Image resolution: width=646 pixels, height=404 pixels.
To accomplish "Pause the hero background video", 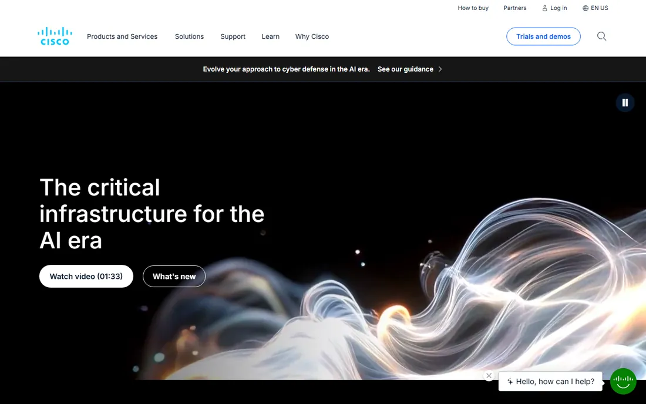I will [x=625, y=103].
